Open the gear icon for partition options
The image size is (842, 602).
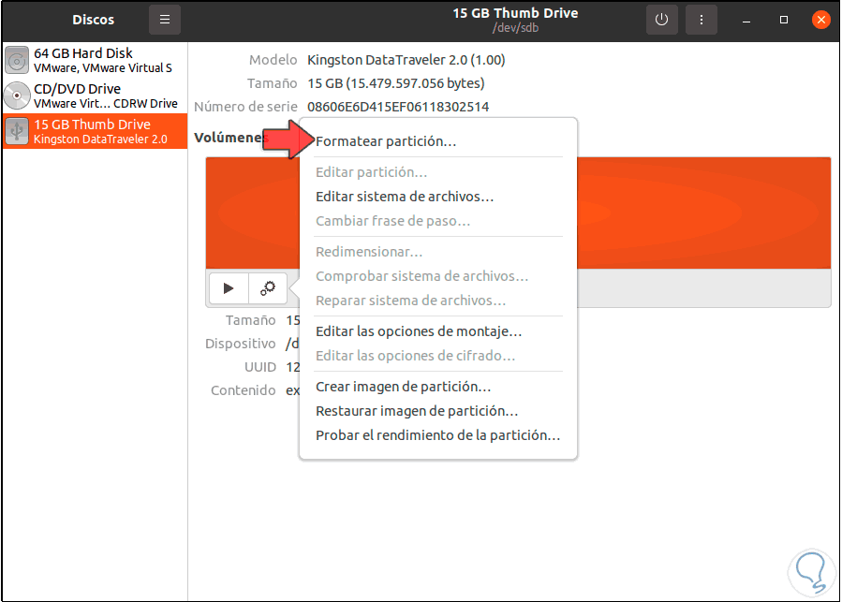267,288
